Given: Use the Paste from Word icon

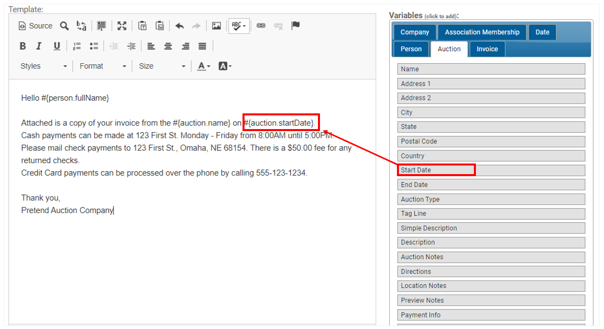Looking at the screenshot, I should pyautogui.click(x=159, y=25).
